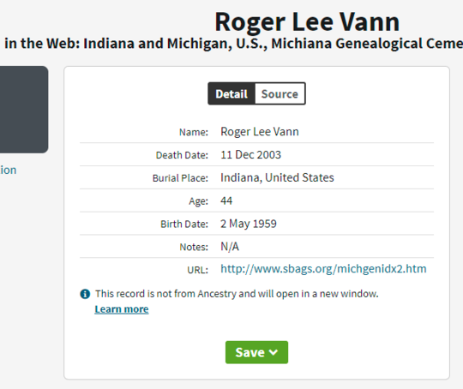This screenshot has width=463, height=389.
Task: Click the blue info circle icon
Action: click(85, 294)
